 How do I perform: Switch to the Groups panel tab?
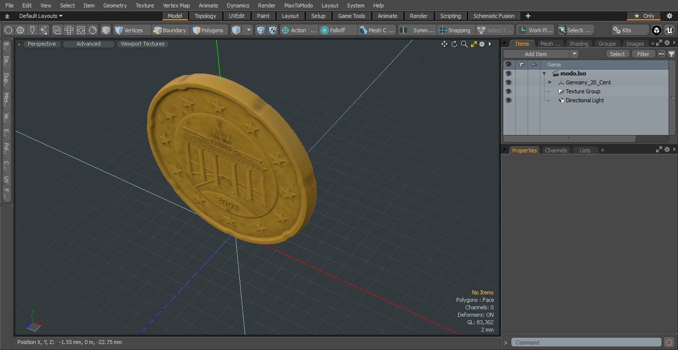607,44
